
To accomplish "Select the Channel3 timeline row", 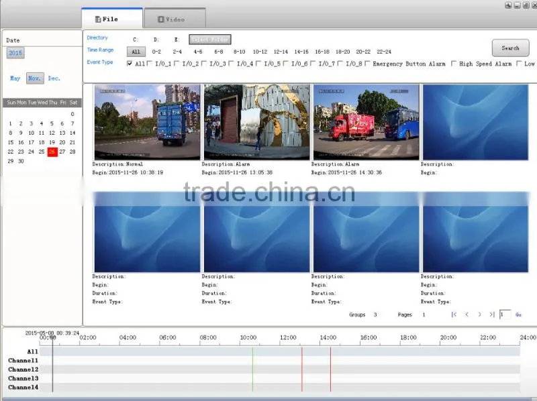I will pyautogui.click(x=280, y=378).
